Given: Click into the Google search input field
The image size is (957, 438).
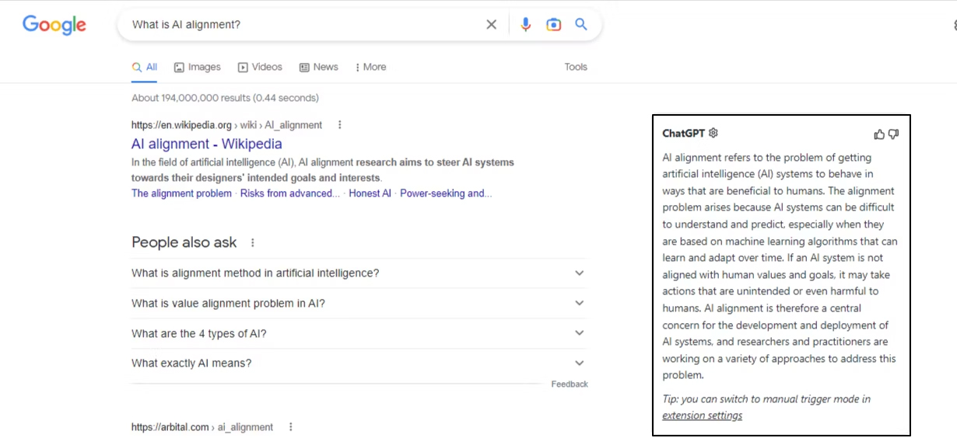Looking at the screenshot, I should 303,25.
